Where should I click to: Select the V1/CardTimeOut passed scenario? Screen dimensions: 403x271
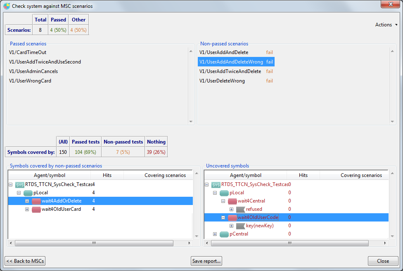tap(28, 52)
